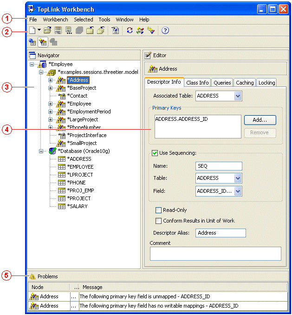Click the SALARY table grid icon
This screenshot has height=315, width=292.
coord(62,206)
